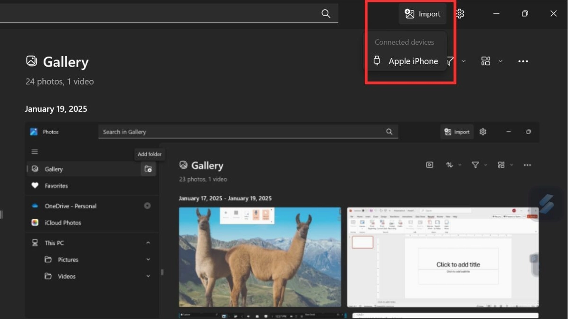Image resolution: width=568 pixels, height=319 pixels.
Task: Open the three-dots more options menu
Action: pyautogui.click(x=523, y=61)
